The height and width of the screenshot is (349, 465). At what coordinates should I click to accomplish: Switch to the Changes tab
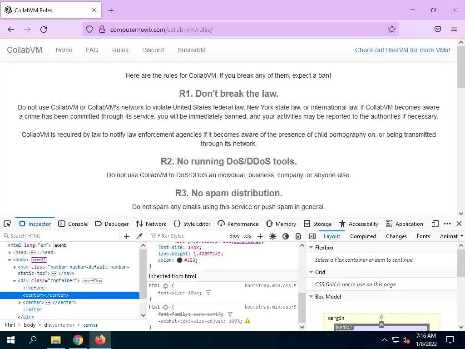coord(396,236)
